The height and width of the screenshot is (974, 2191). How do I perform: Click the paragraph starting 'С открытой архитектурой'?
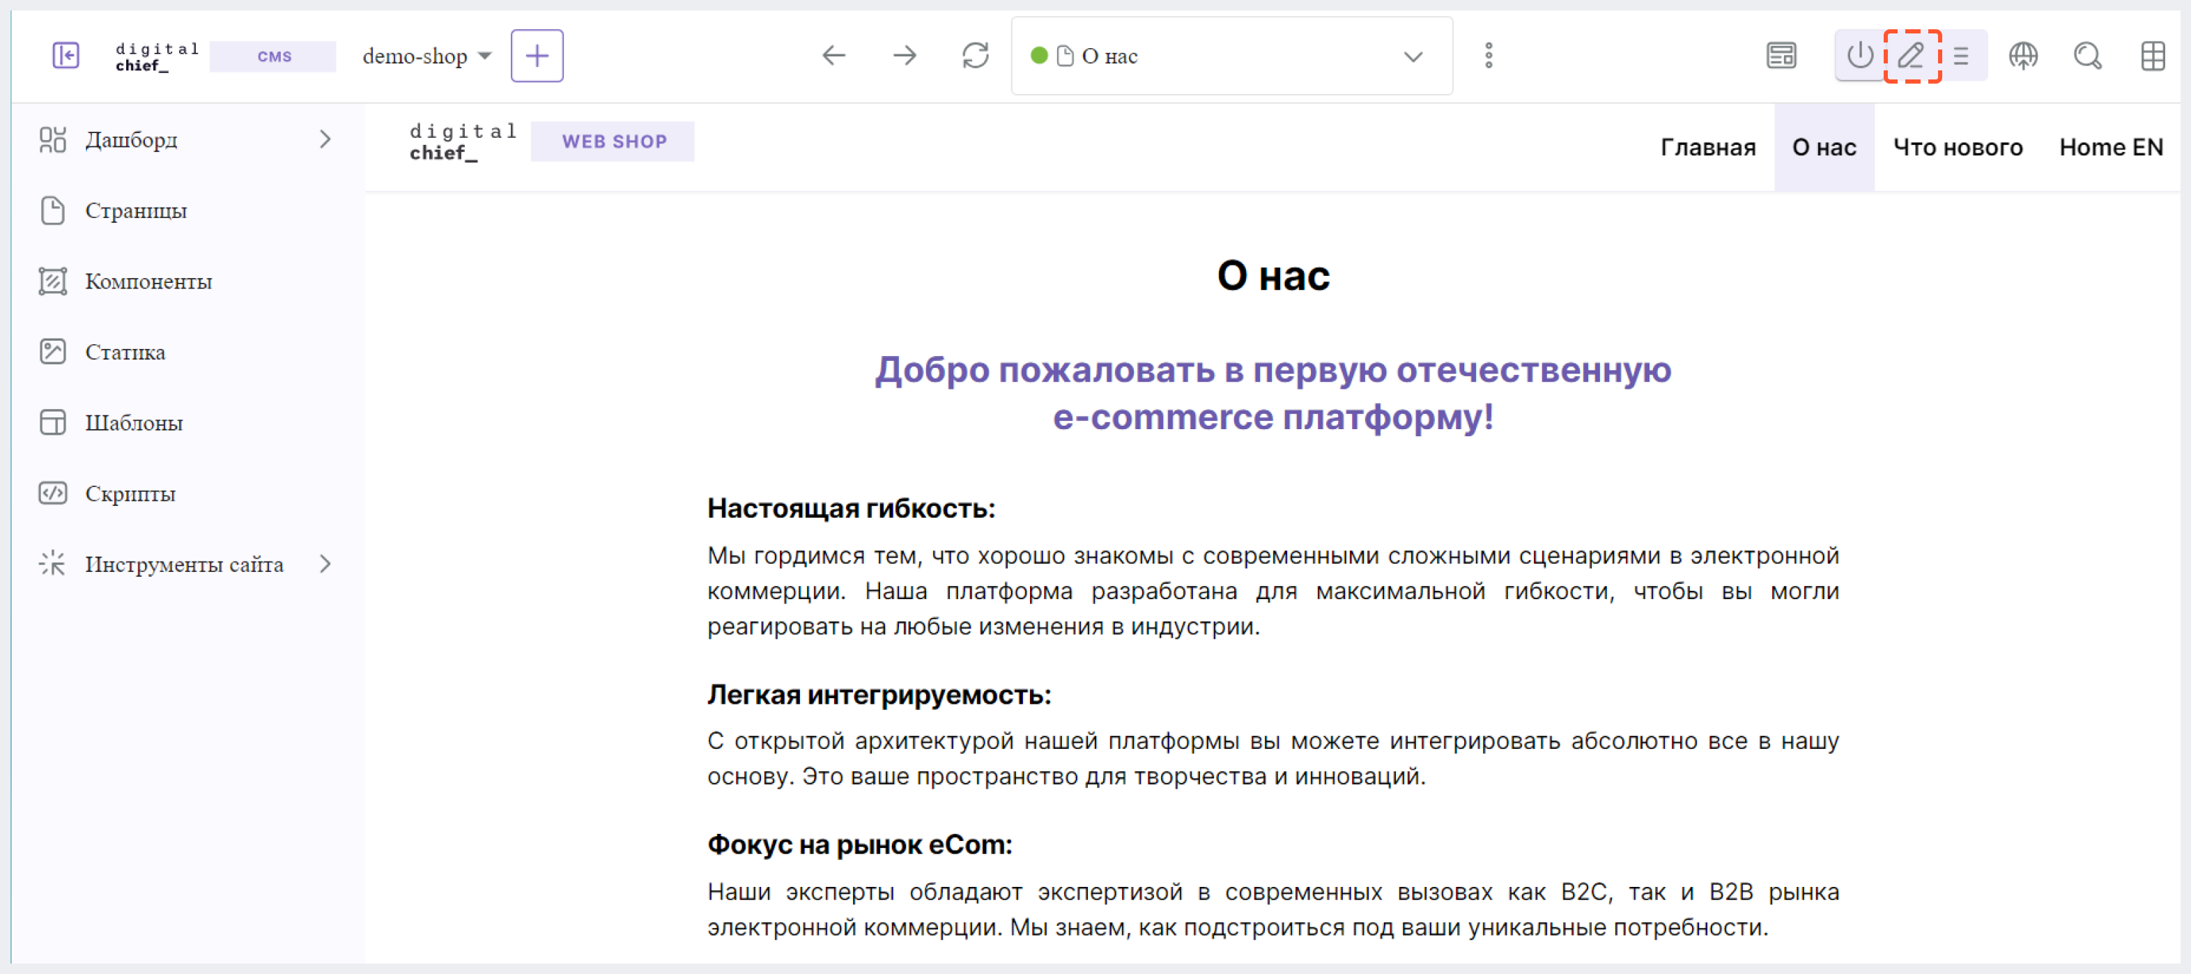click(x=1273, y=758)
